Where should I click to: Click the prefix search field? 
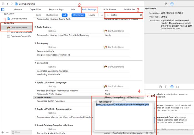[x=124, y=15]
